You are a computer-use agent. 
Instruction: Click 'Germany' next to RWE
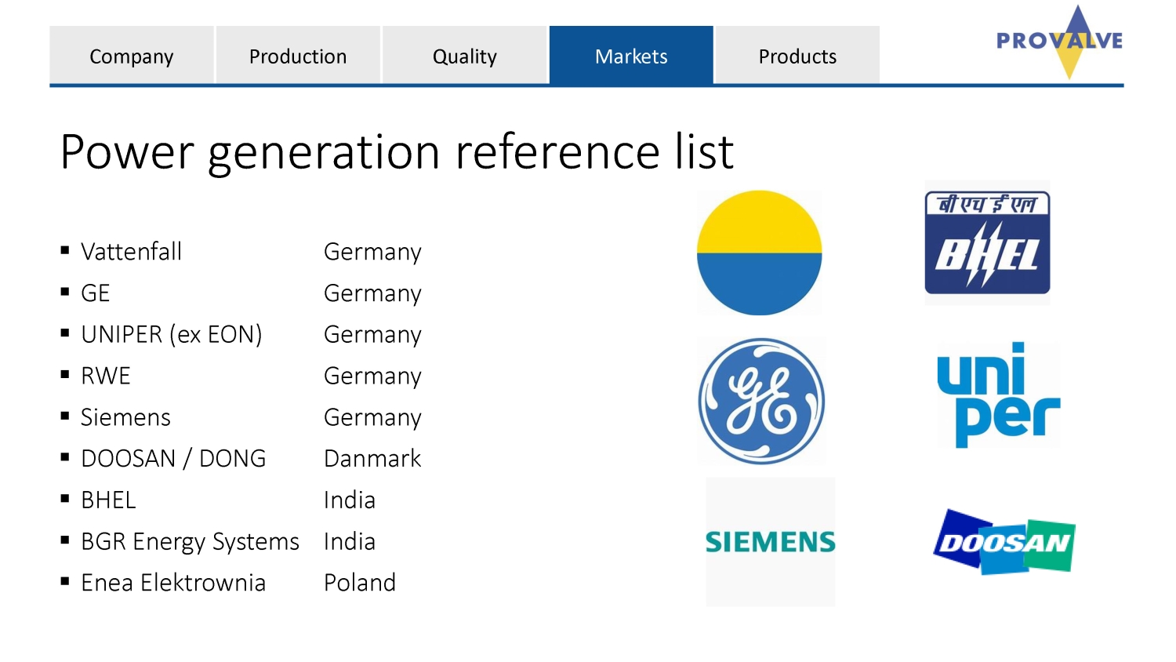[372, 377]
